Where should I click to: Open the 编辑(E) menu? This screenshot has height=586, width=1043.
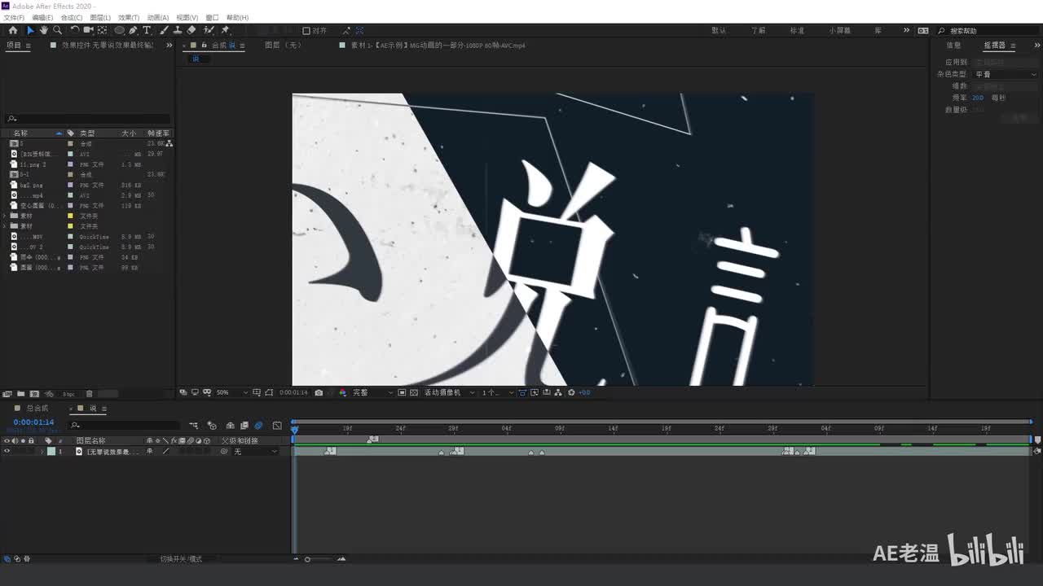click(x=42, y=17)
